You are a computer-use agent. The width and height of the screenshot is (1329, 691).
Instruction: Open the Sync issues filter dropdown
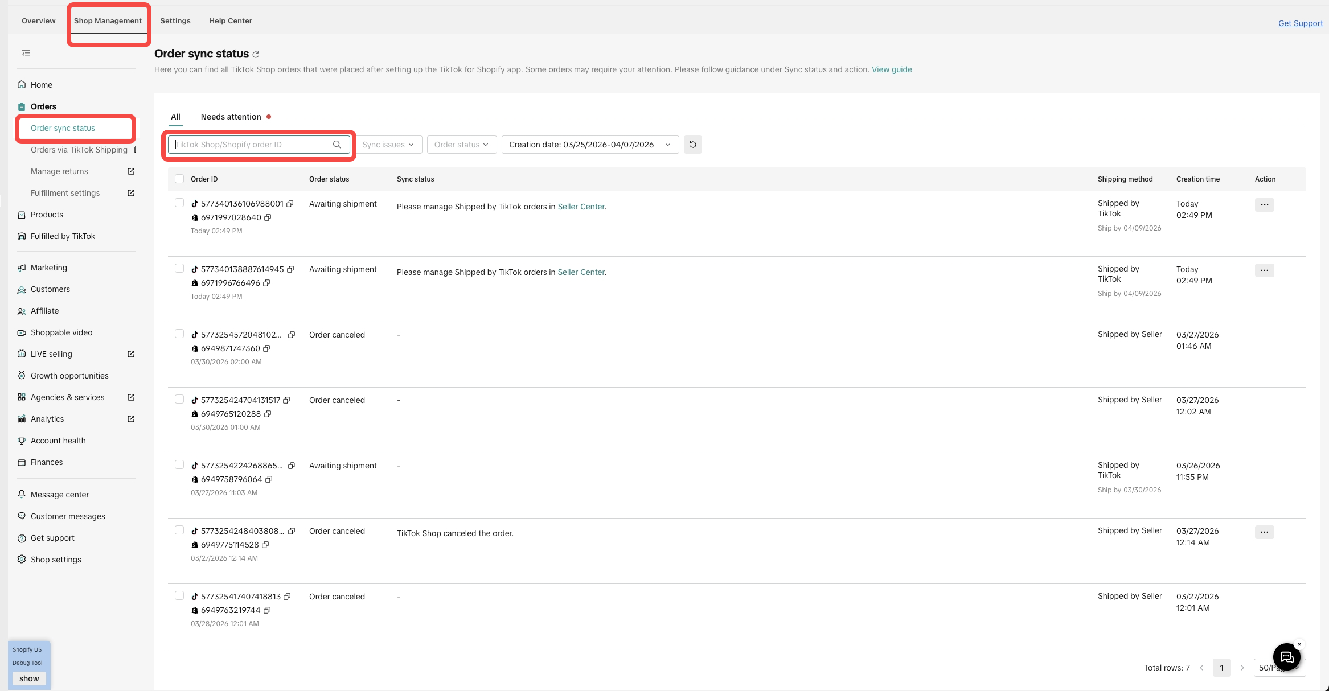click(388, 145)
